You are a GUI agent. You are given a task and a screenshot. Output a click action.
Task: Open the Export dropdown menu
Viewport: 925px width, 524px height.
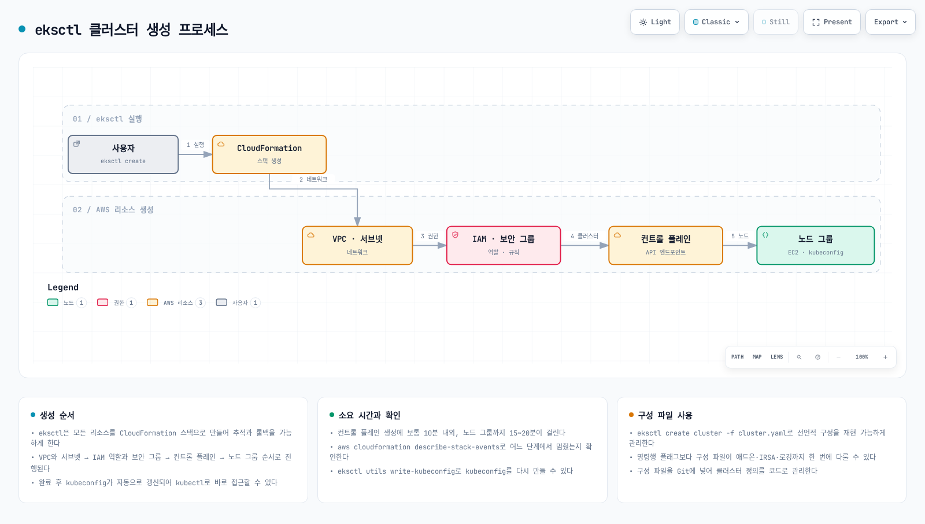click(x=890, y=22)
